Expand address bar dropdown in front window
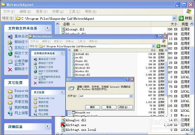Viewport: 195px width, 135px height. click(154, 46)
